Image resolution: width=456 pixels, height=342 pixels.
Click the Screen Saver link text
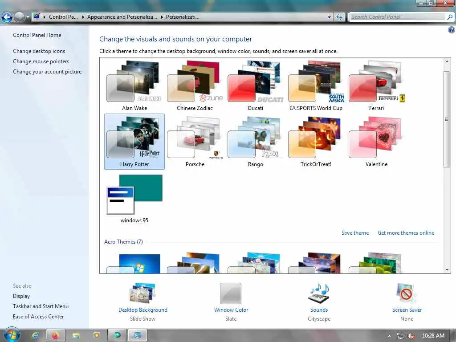click(x=407, y=310)
